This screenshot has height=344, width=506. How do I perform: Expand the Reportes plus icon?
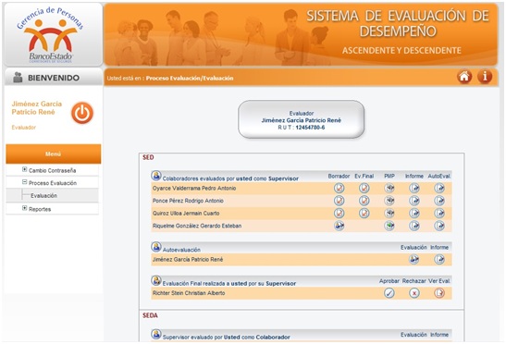[x=25, y=208]
